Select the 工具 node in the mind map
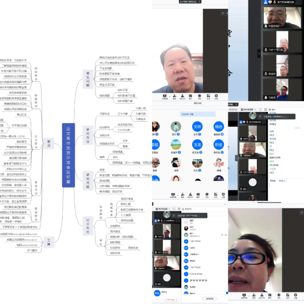Screen dimensions: 304x304 [49, 242]
